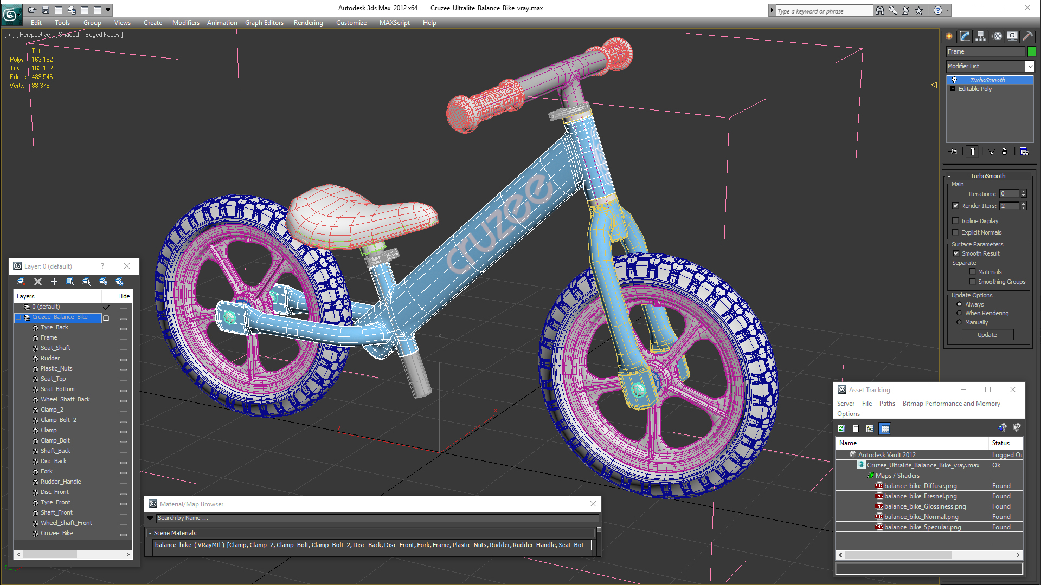Click Asset Tracking horizontal scrollbar
The height and width of the screenshot is (585, 1041).
(929, 555)
